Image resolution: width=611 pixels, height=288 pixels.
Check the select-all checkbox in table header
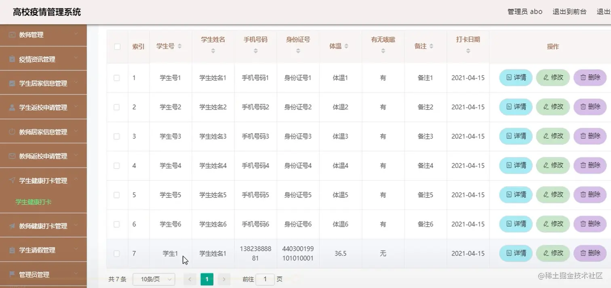pos(117,46)
